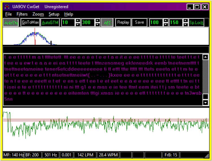Click the CwGet headphones app icon
The height and width of the screenshot is (161, 212).
[x=7, y=7]
